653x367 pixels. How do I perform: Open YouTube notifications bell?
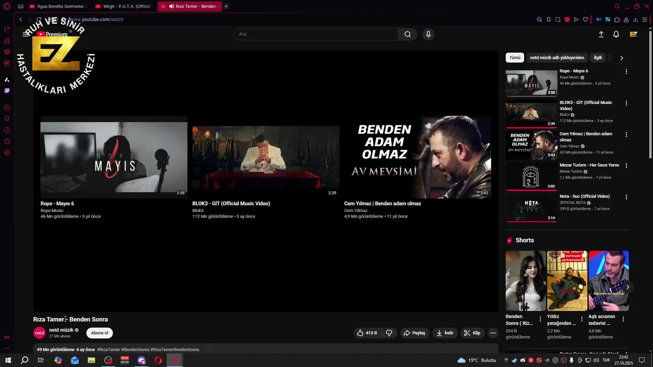pos(616,34)
